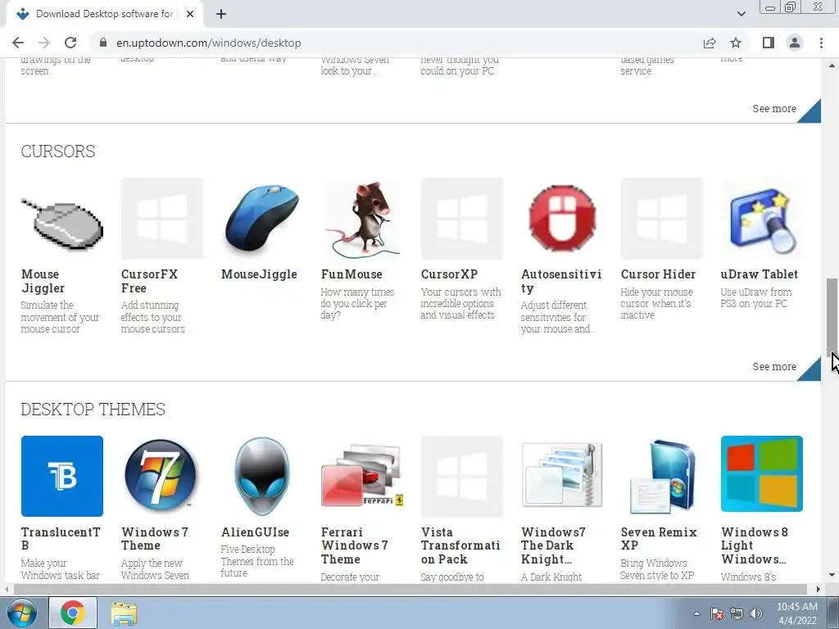The height and width of the screenshot is (629, 839).
Task: Click the Action Center flag tray icon
Action: (x=717, y=613)
